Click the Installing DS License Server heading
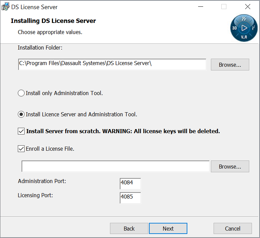This screenshot has height=238, width=260. click(x=53, y=21)
